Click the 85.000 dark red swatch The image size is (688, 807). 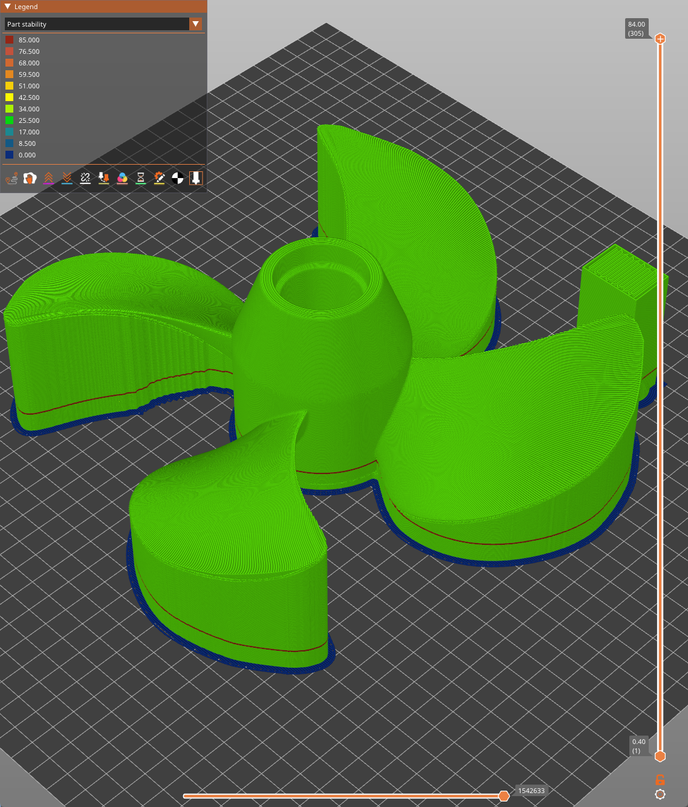(10, 40)
